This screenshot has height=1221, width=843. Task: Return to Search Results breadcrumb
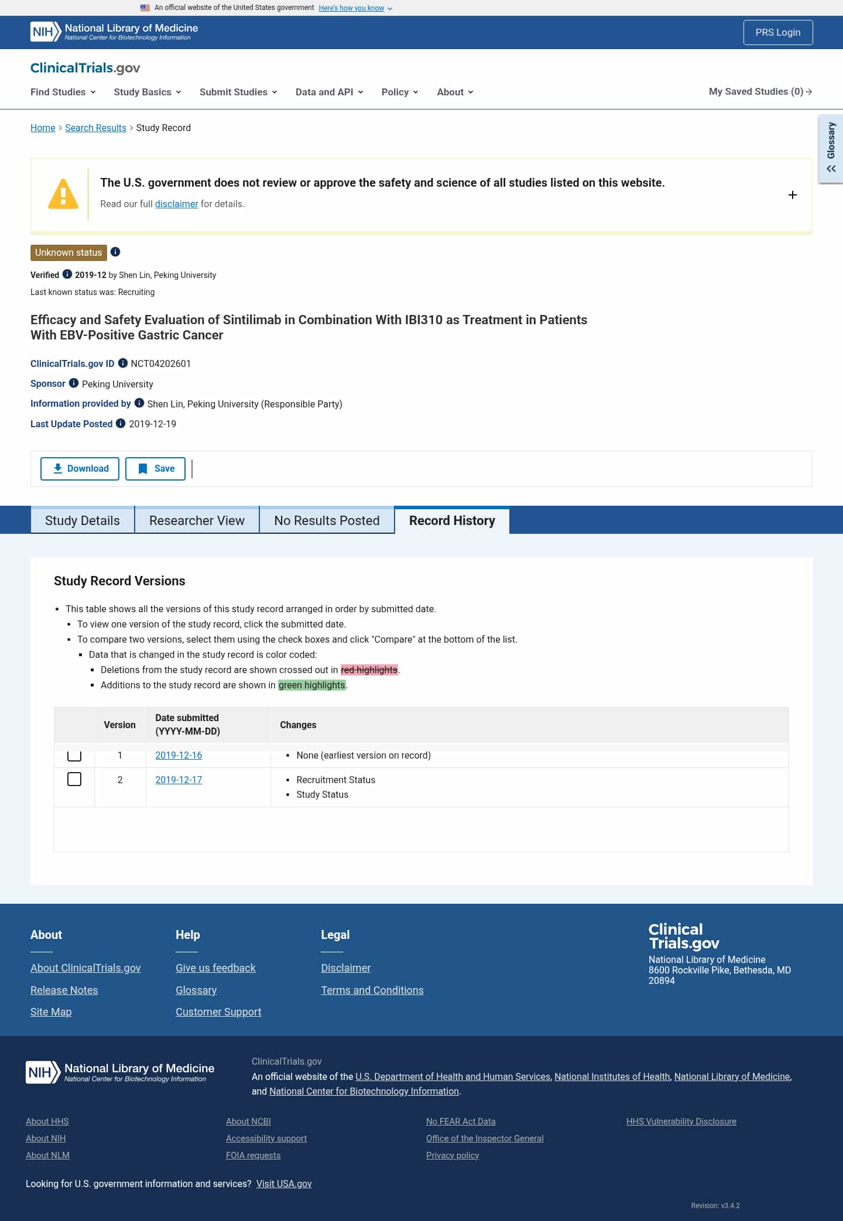click(95, 128)
